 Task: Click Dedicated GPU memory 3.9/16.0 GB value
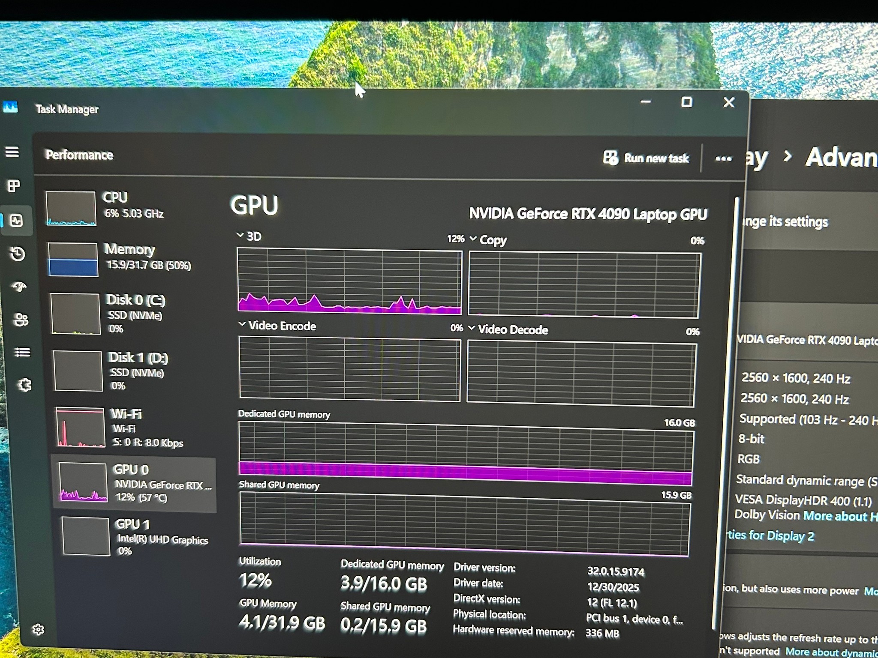(384, 583)
